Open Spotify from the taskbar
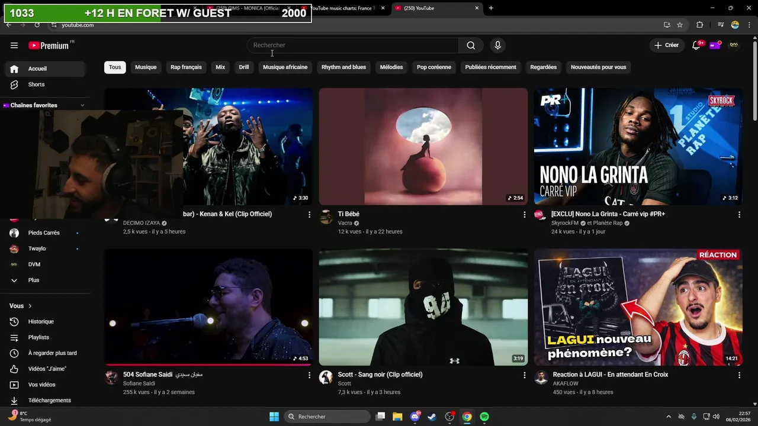The width and height of the screenshot is (758, 426). click(484, 417)
